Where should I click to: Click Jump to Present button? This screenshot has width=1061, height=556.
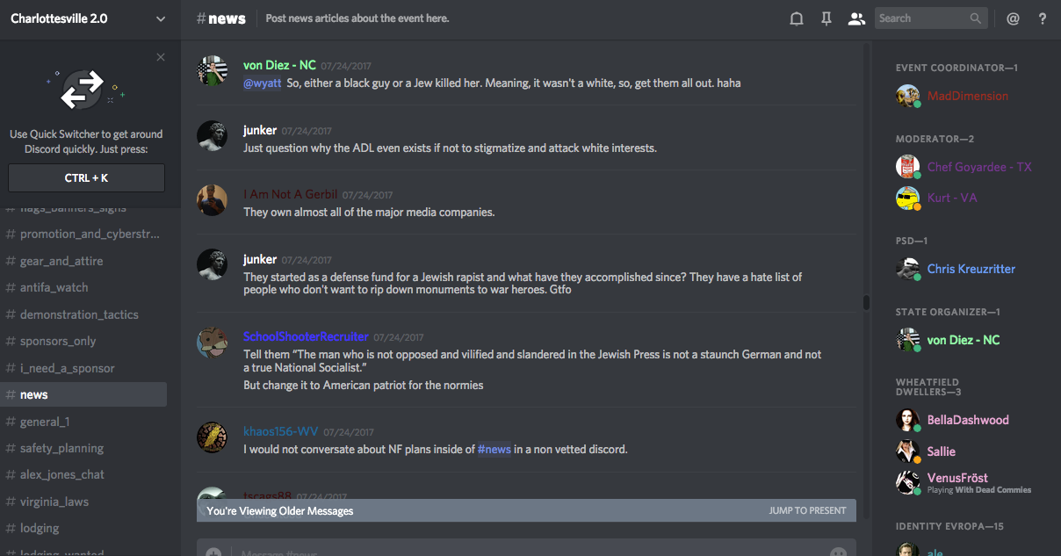click(x=807, y=510)
